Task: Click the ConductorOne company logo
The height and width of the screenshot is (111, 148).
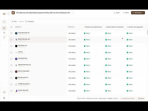Action: click(16, 59)
